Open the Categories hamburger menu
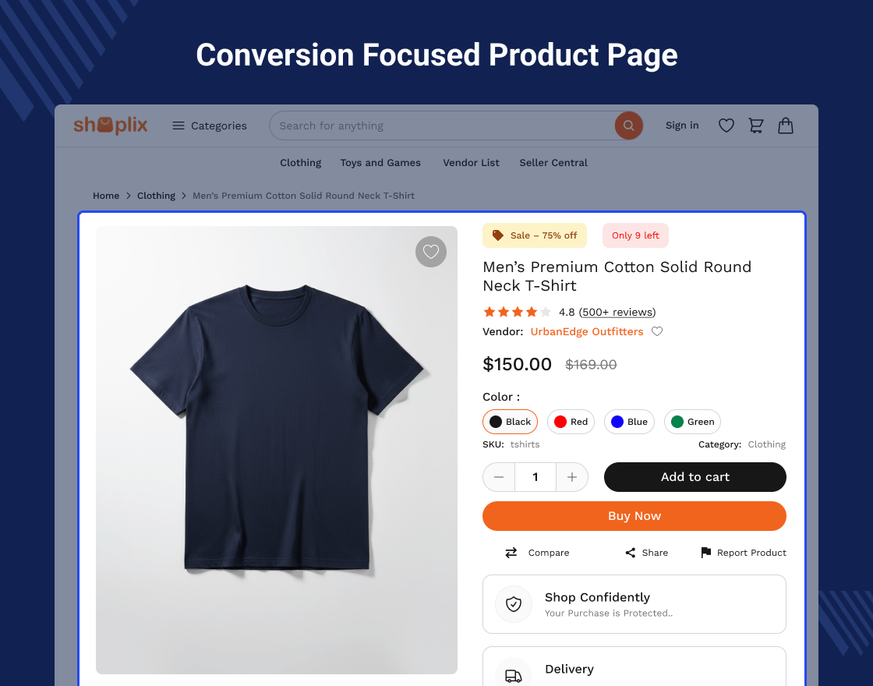The width and height of the screenshot is (873, 686). point(210,126)
